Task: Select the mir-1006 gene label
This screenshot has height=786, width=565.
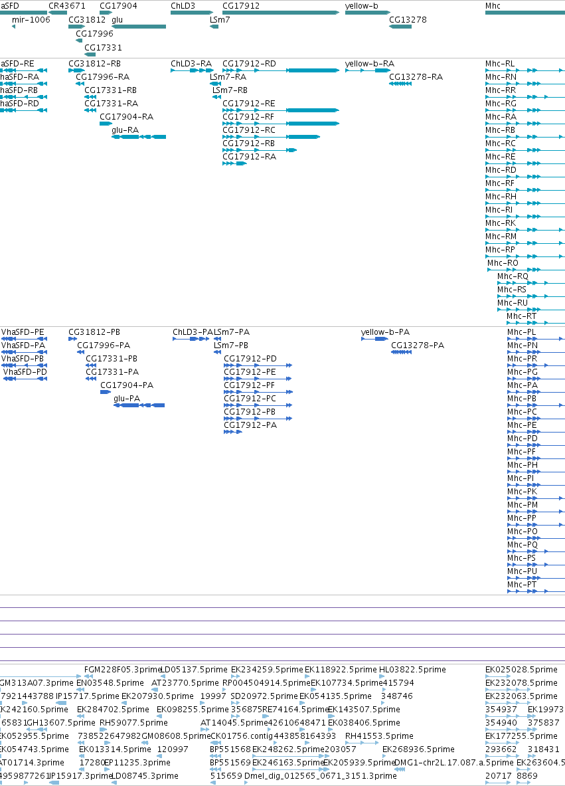Action: pyautogui.click(x=31, y=20)
